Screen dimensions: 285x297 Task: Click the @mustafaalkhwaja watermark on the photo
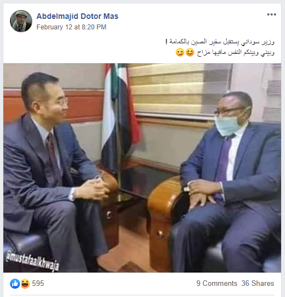click(33, 261)
